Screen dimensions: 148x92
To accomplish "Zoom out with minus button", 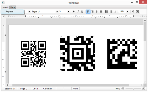I will tap(123, 89).
